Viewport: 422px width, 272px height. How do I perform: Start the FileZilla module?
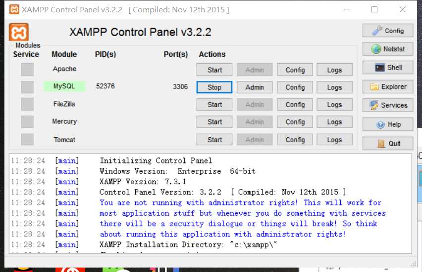click(x=214, y=105)
